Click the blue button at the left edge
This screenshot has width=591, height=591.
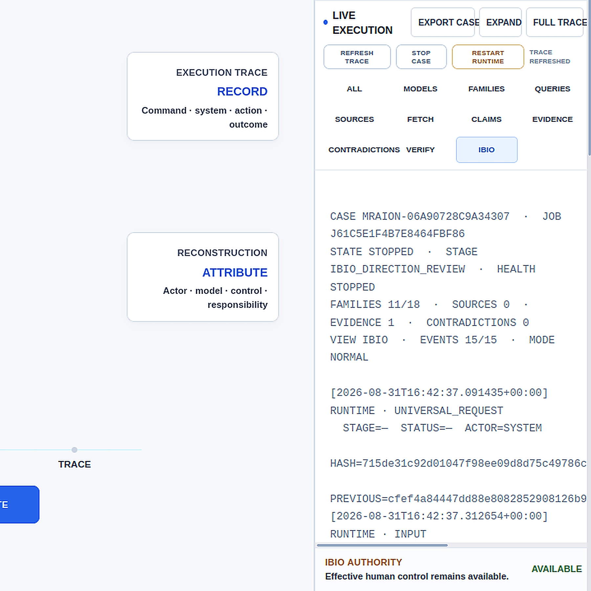coord(19,505)
